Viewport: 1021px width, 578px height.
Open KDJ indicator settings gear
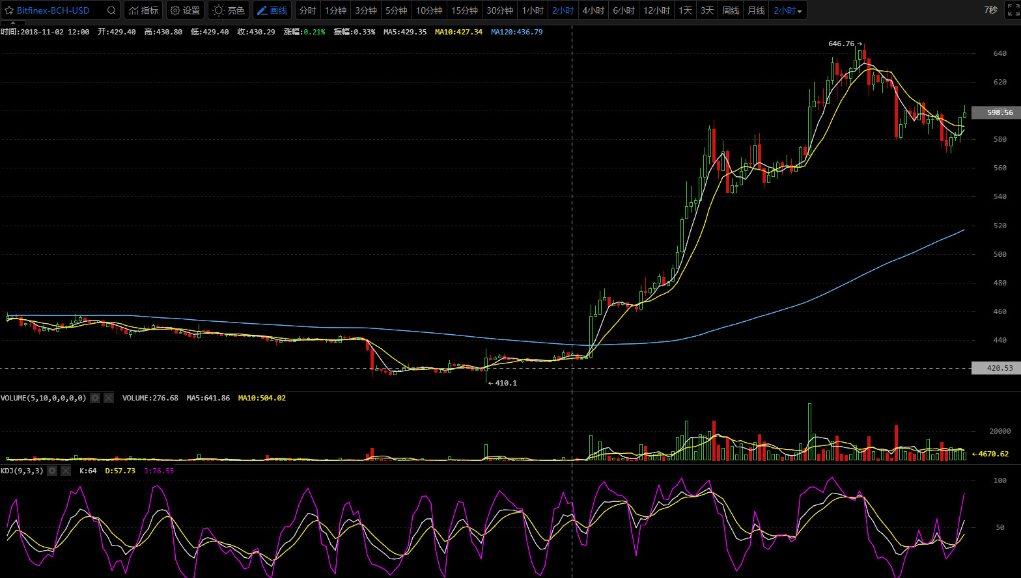click(x=52, y=471)
